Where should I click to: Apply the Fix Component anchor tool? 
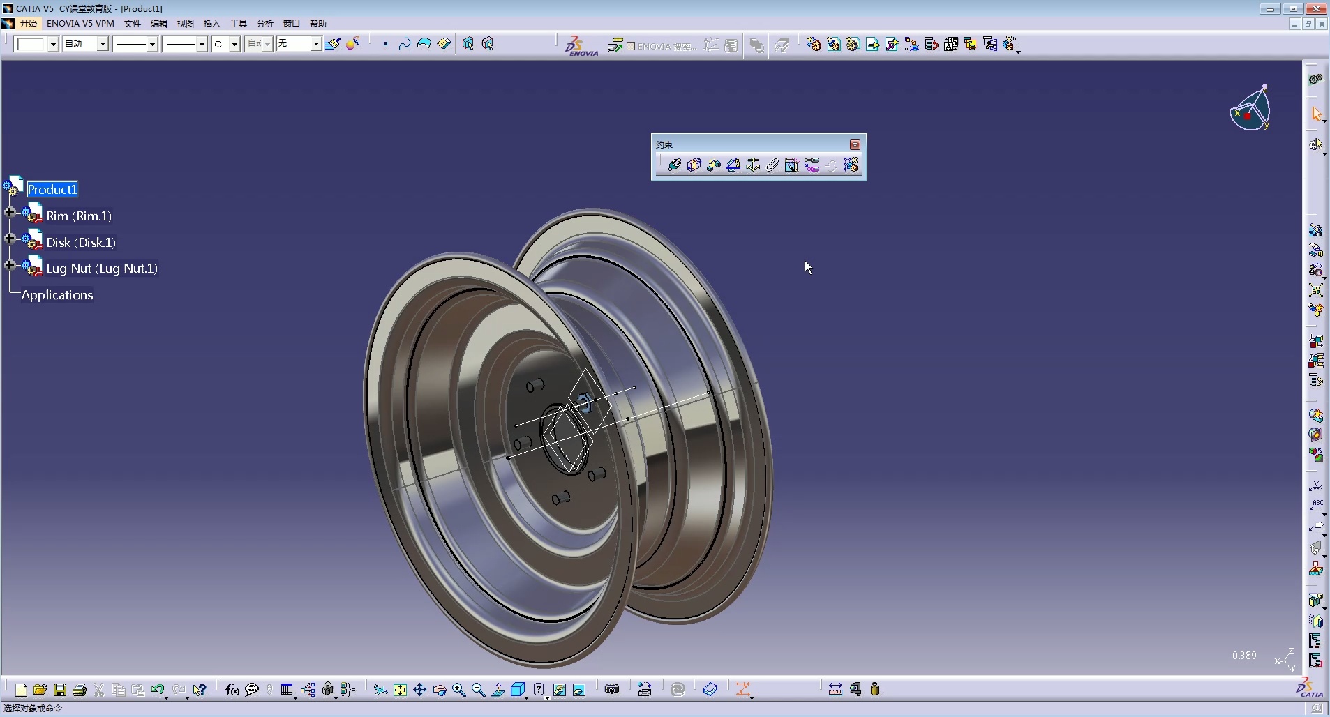(753, 165)
